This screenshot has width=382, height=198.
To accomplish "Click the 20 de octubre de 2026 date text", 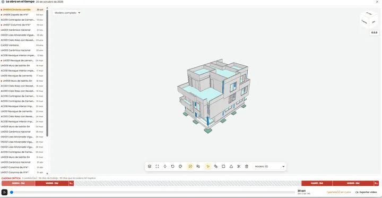I will (49, 2).
